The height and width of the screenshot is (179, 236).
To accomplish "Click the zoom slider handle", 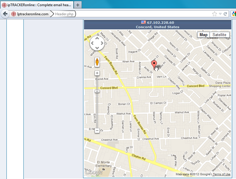I will (x=97, y=91).
